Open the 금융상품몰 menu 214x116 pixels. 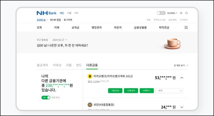click(140, 28)
